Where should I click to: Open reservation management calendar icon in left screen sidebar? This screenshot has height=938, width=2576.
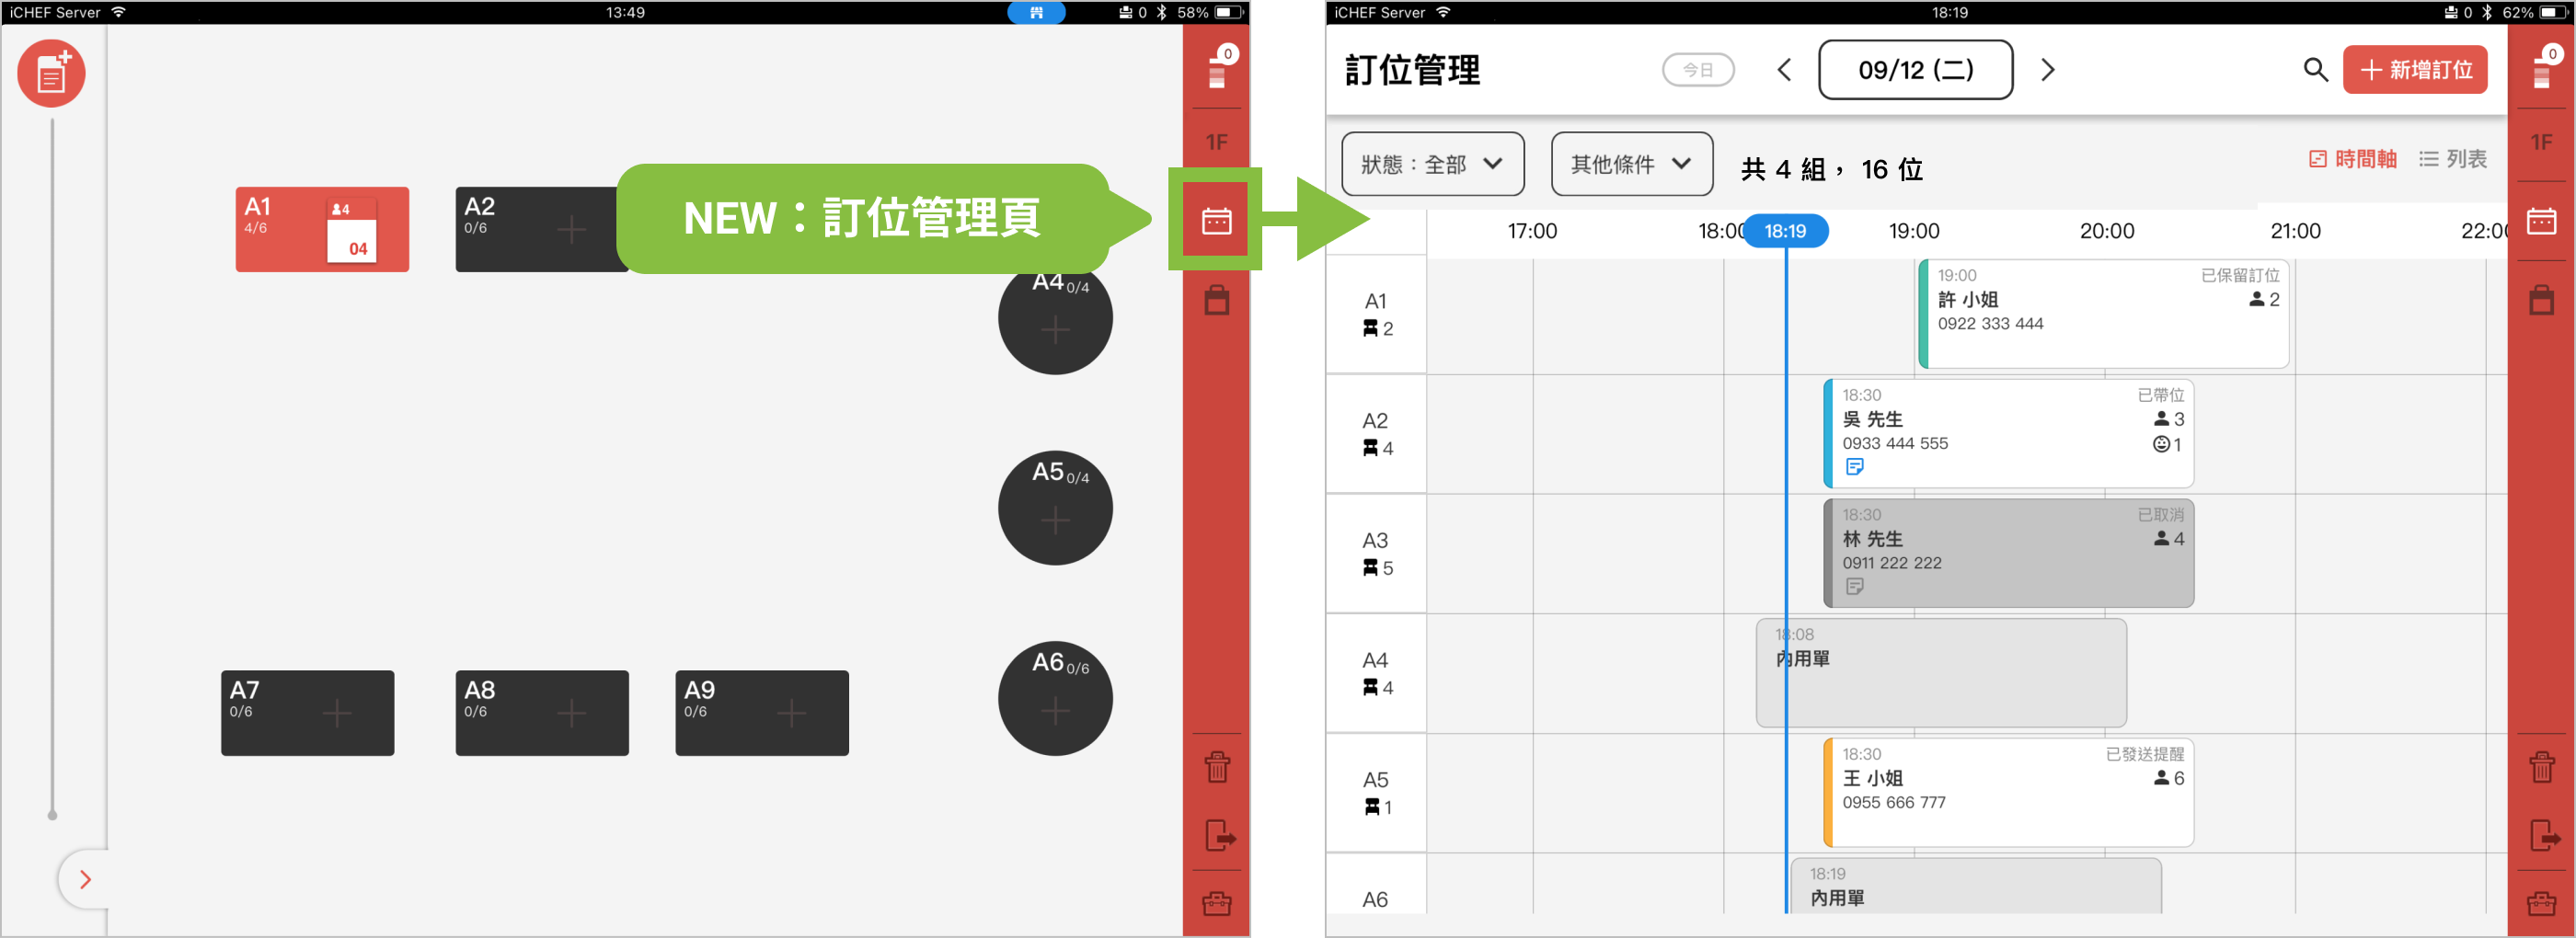[x=1216, y=221]
